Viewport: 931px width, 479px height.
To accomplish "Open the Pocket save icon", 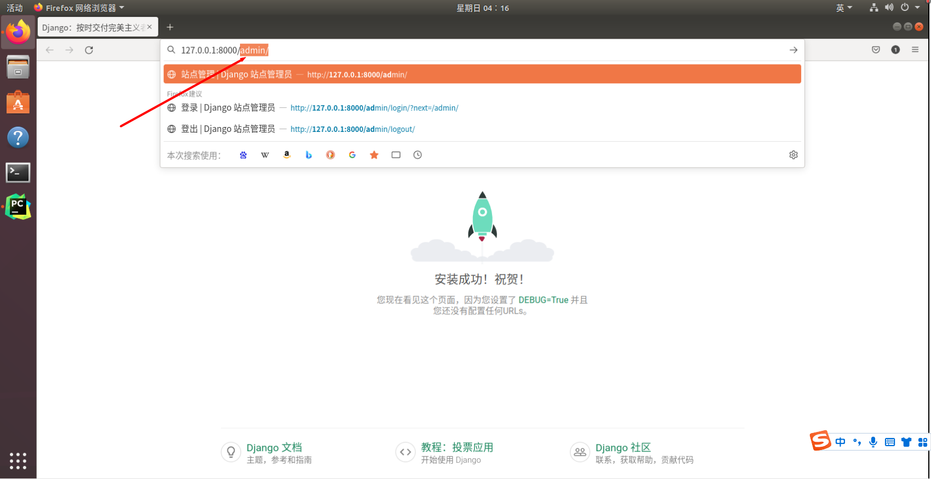I will click(876, 50).
